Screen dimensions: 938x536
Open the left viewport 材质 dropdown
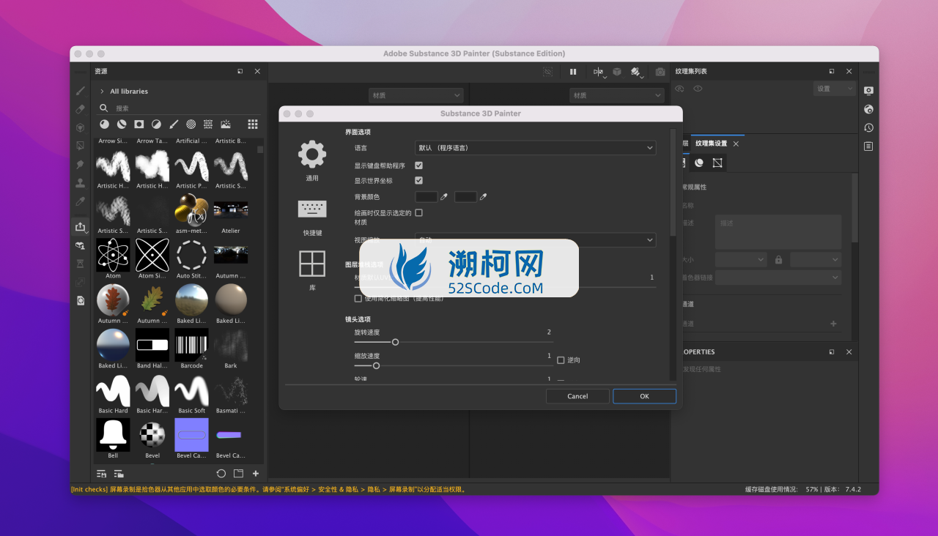tap(416, 95)
